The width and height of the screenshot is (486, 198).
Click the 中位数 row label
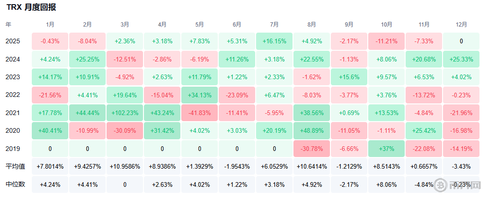tap(15, 184)
